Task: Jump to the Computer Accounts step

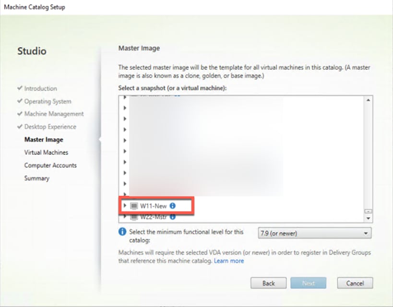Action: pyautogui.click(x=50, y=165)
